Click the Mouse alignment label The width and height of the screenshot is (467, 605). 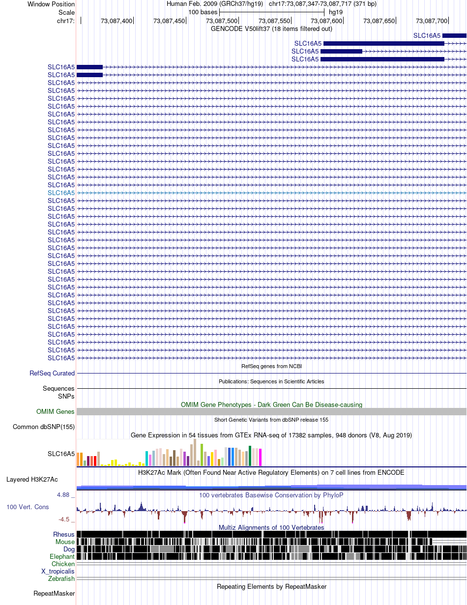point(65,542)
